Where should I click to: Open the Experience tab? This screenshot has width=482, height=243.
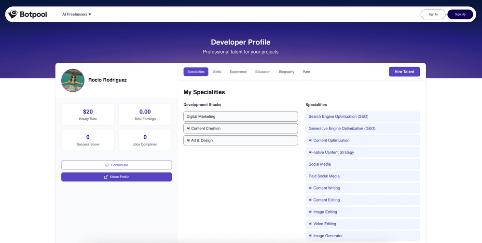coord(238,72)
